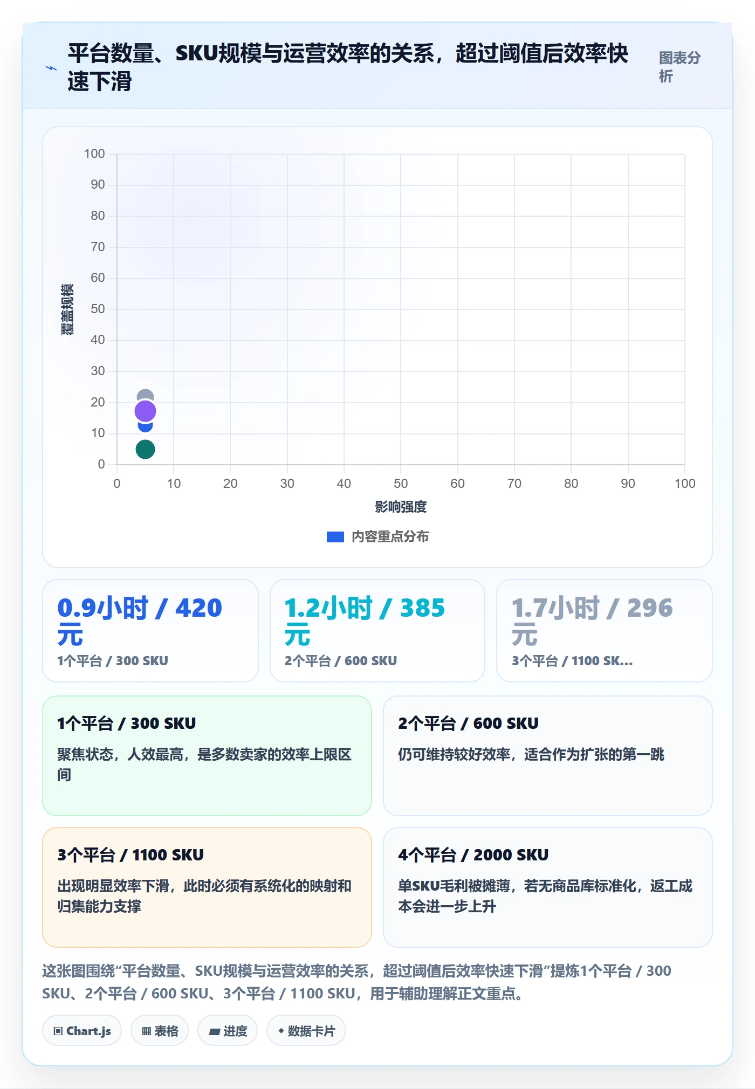This screenshot has height=1089, width=755.
Task: Click the purple data point in the chart
Action: (145, 411)
